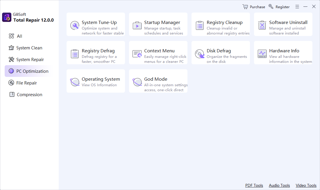Open the Compression category

(29, 94)
